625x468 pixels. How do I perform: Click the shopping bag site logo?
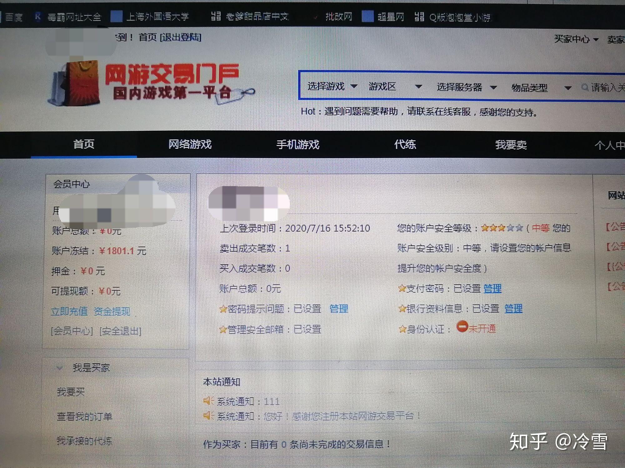(74, 83)
